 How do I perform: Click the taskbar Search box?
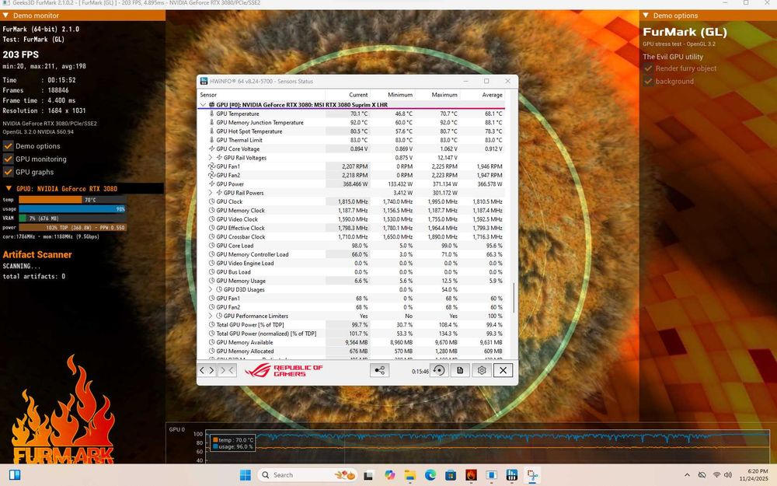[x=308, y=475]
